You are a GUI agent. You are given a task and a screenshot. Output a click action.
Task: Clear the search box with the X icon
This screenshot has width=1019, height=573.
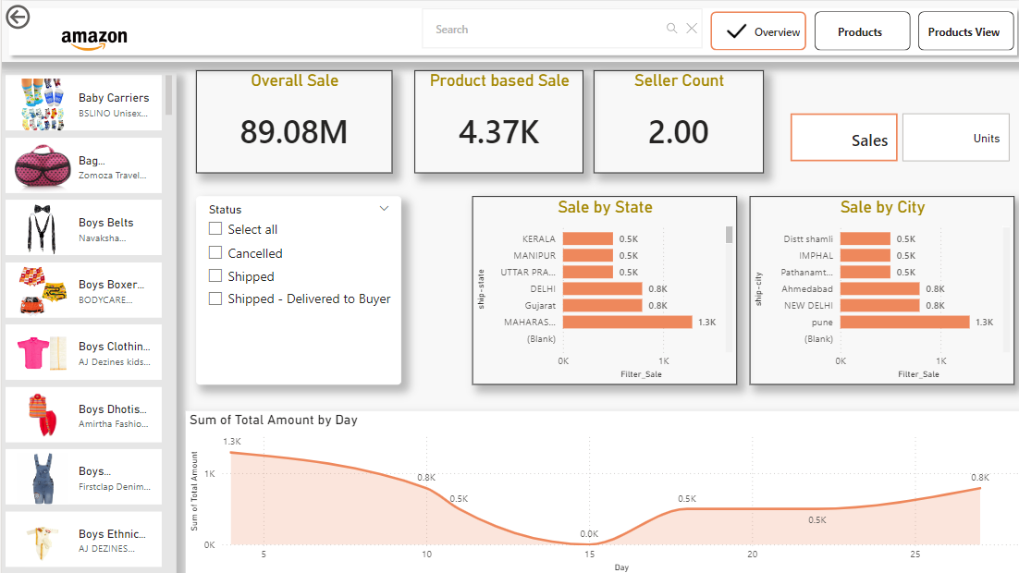[x=692, y=29]
